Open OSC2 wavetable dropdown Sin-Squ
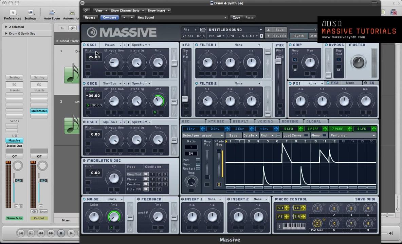The height and width of the screenshot is (244, 402). click(111, 83)
